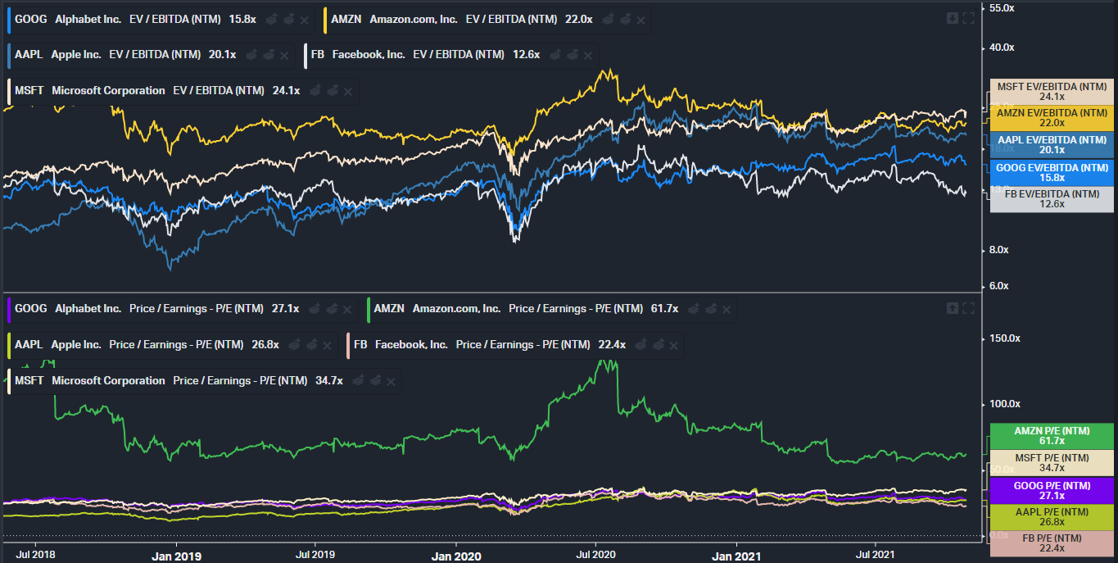The height and width of the screenshot is (563, 1118).
Task: Click the 'Jan 2020' date on the time axis
Action: pos(455,556)
